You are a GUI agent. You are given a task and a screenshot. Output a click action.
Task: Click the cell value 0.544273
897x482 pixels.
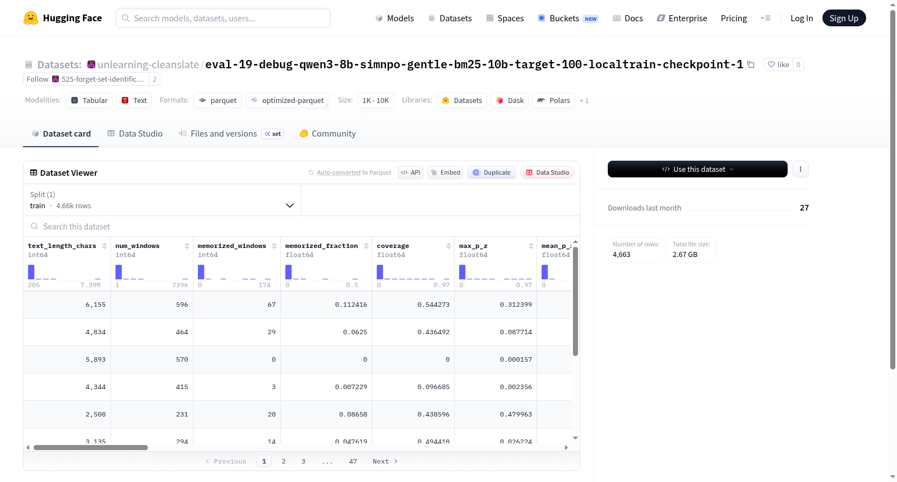pos(433,305)
